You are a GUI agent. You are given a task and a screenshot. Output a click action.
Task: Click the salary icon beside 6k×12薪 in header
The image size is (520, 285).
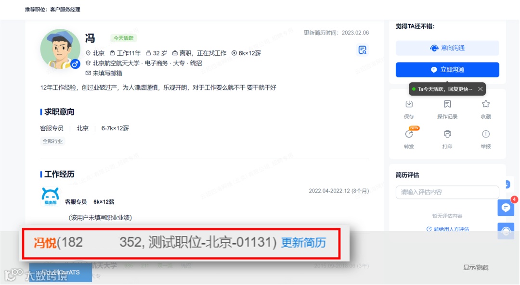(234, 53)
